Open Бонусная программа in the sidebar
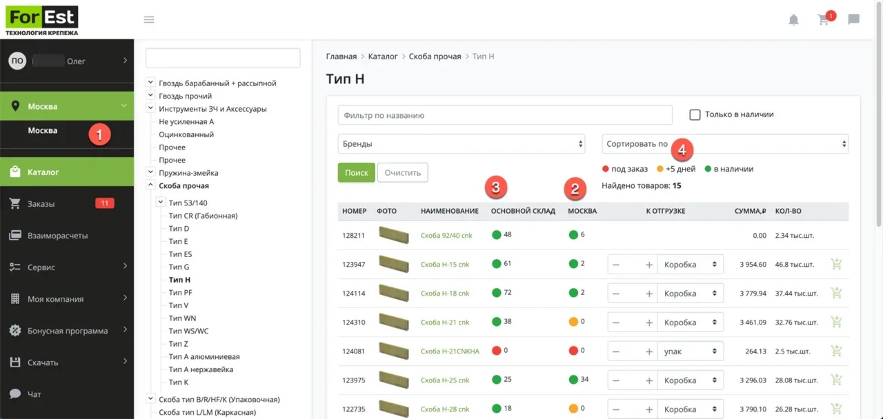 [67, 330]
